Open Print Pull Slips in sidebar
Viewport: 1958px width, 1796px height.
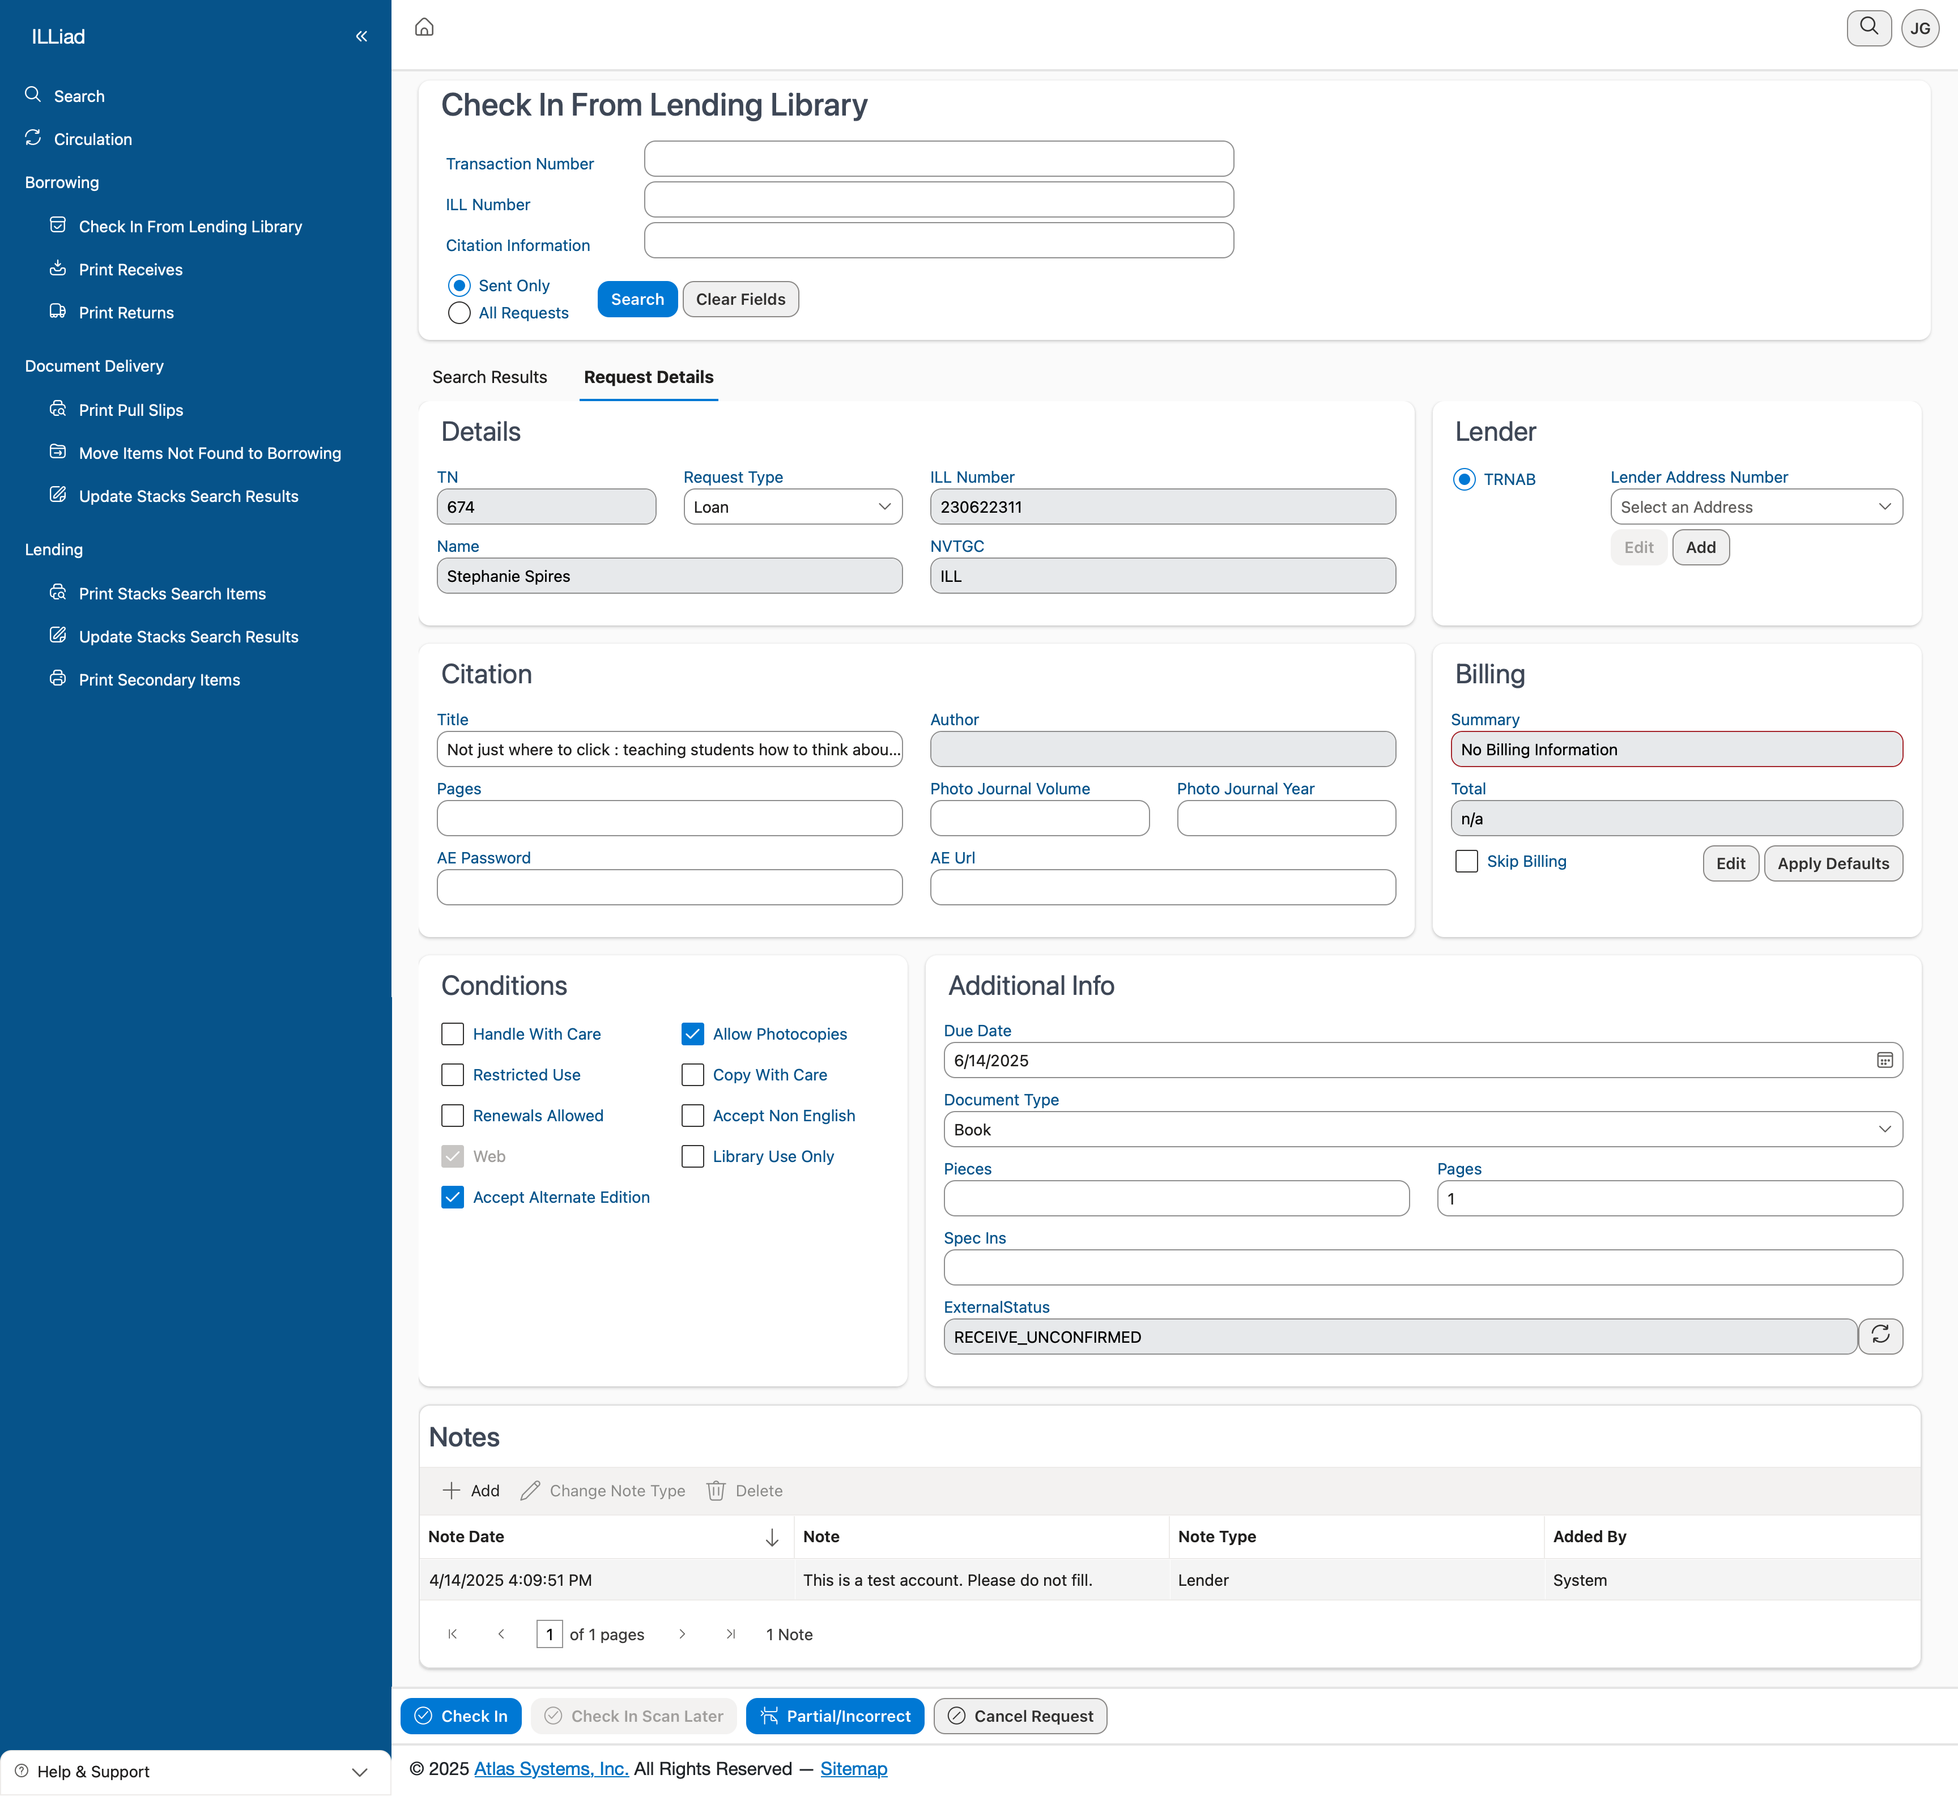pos(130,410)
